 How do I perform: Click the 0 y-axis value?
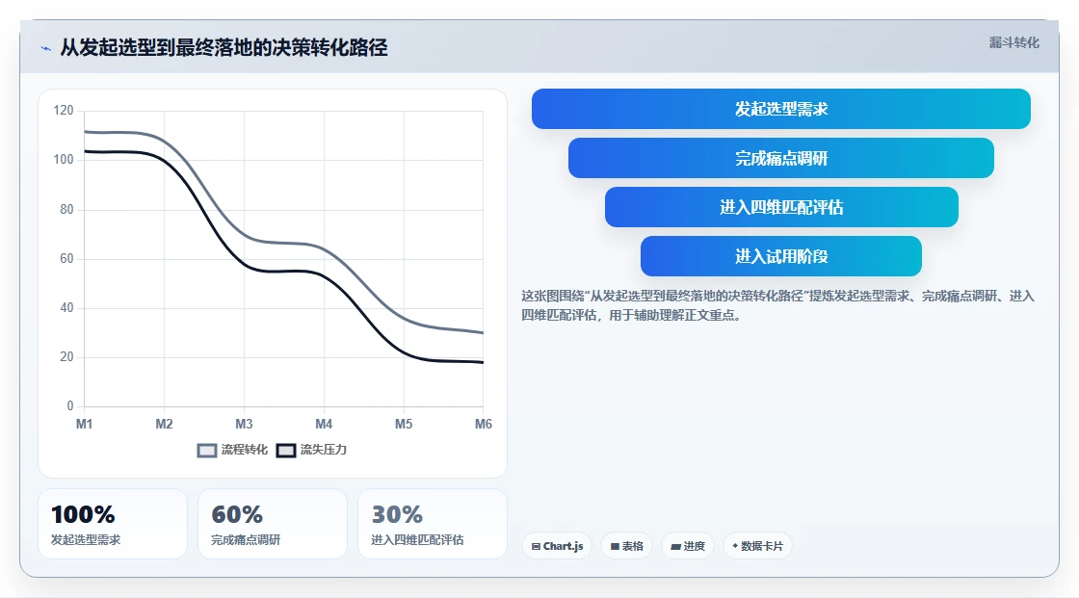(70, 406)
